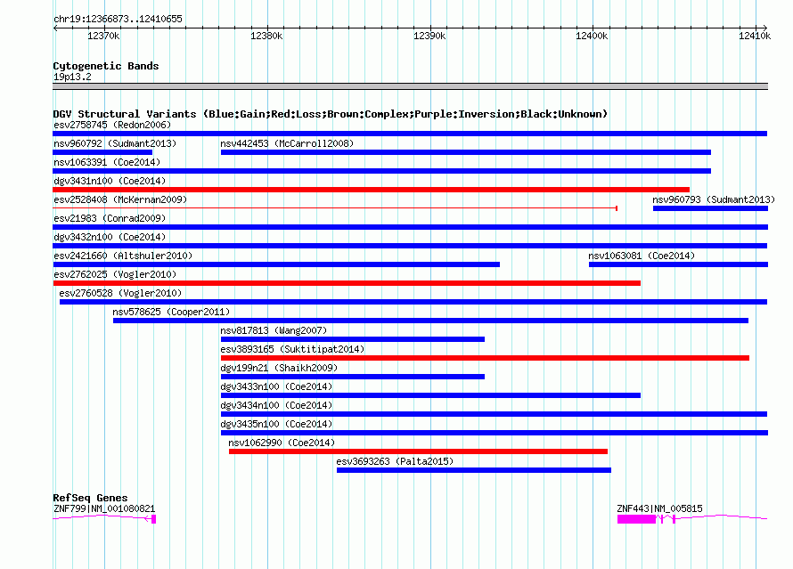Click the short blue bar under nsv960792
Image resolution: width=793 pixels, height=569 pixels.
102,152
